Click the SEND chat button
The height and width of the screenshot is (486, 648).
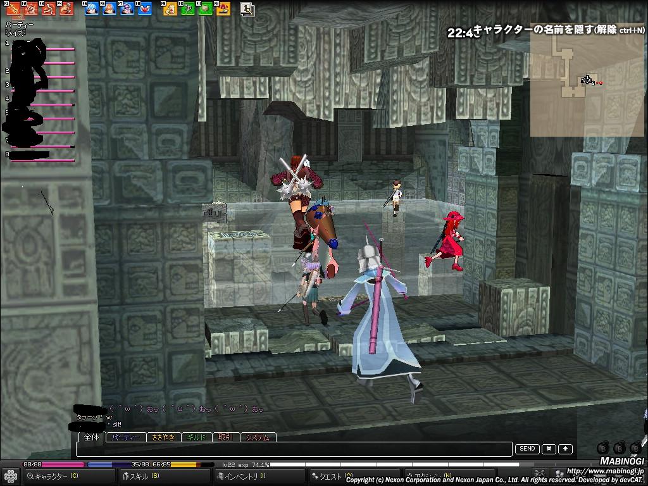(x=527, y=449)
